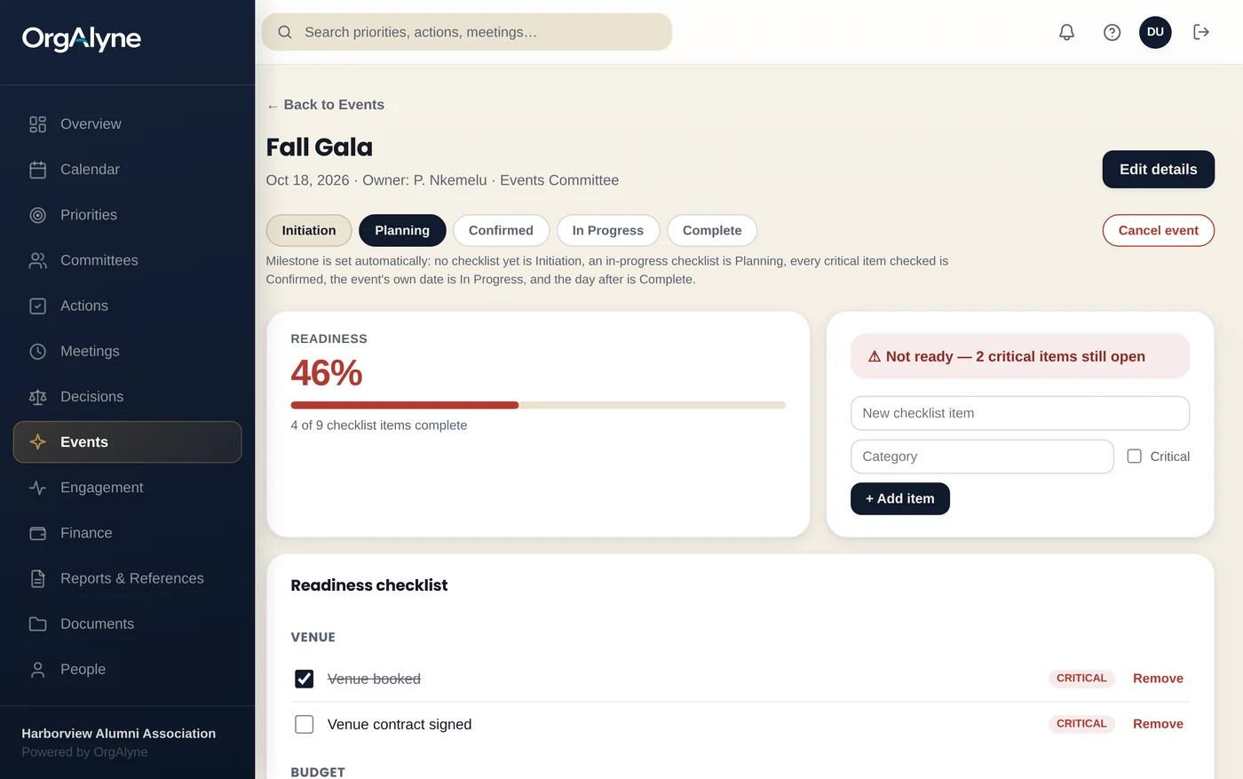Click the help question mark icon

point(1112,32)
